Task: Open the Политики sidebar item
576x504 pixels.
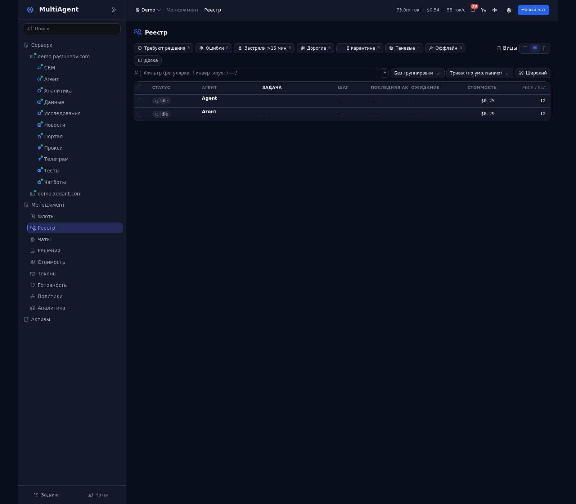Action: coord(75,296)
